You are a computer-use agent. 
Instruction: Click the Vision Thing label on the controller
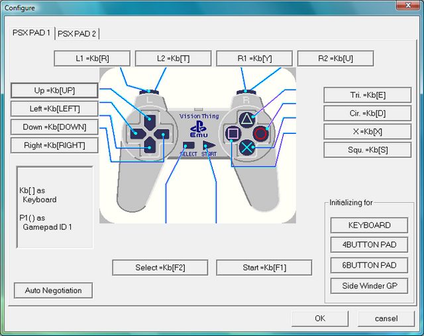(199, 117)
